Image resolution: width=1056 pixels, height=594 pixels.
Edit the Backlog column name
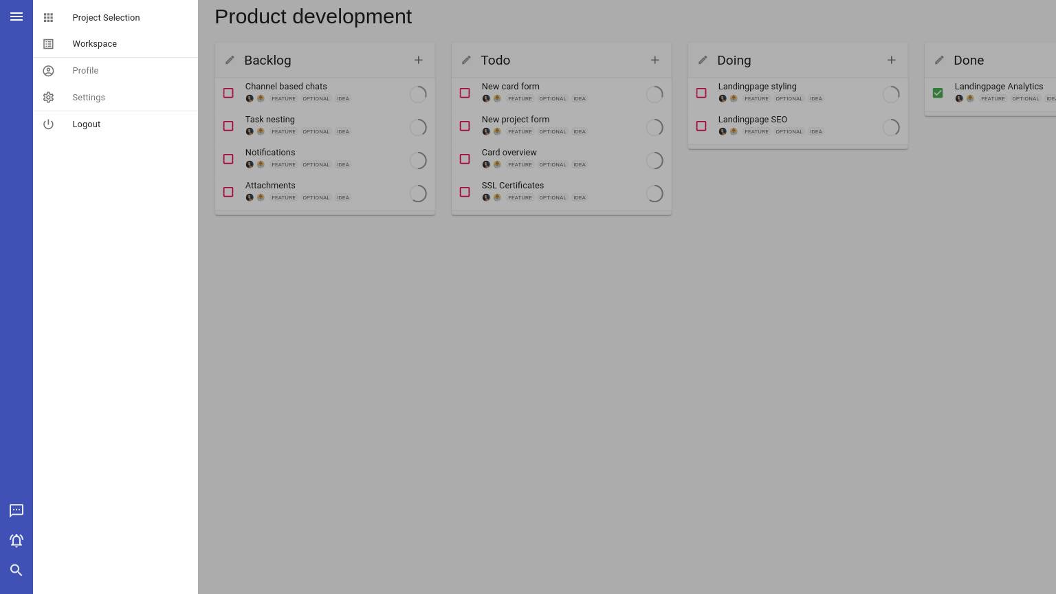coord(230,60)
